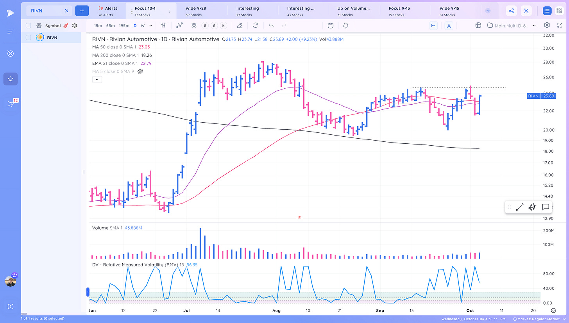The height and width of the screenshot is (323, 569).
Task: Open the indicators line-graph icon
Action: pos(179,25)
